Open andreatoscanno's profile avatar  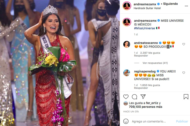tap(127, 44)
